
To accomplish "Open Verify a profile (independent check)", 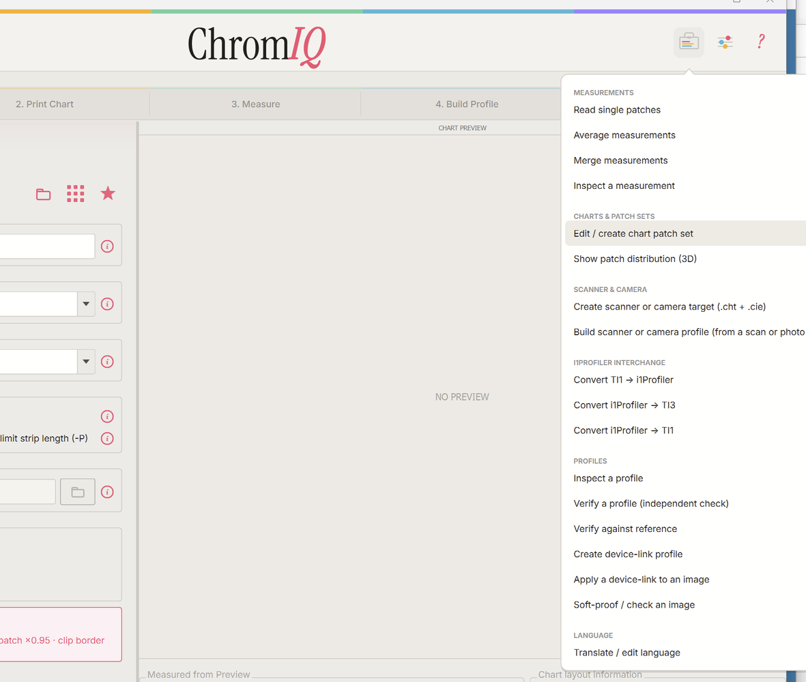I will tap(686, 503).
